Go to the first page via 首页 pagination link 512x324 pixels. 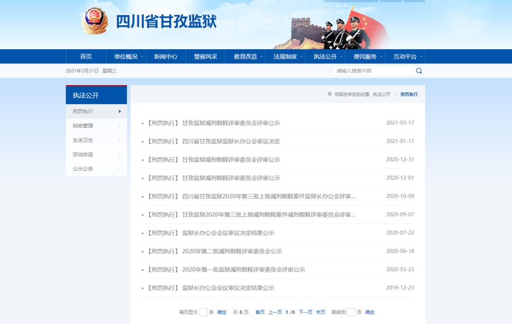[x=260, y=312]
